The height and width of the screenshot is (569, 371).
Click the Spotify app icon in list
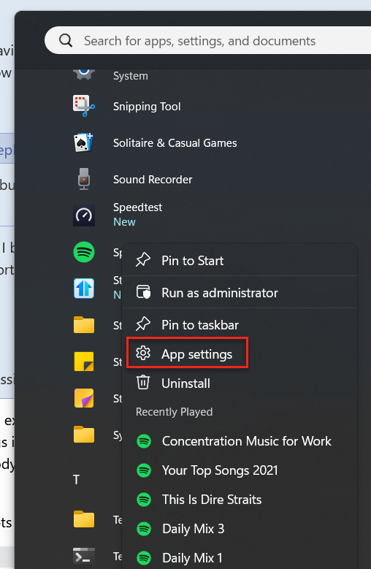84,252
